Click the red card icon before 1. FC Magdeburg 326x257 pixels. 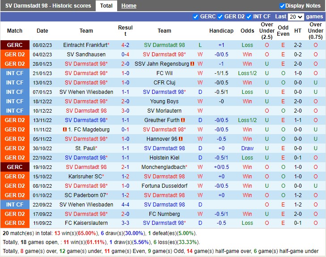(x=65, y=130)
